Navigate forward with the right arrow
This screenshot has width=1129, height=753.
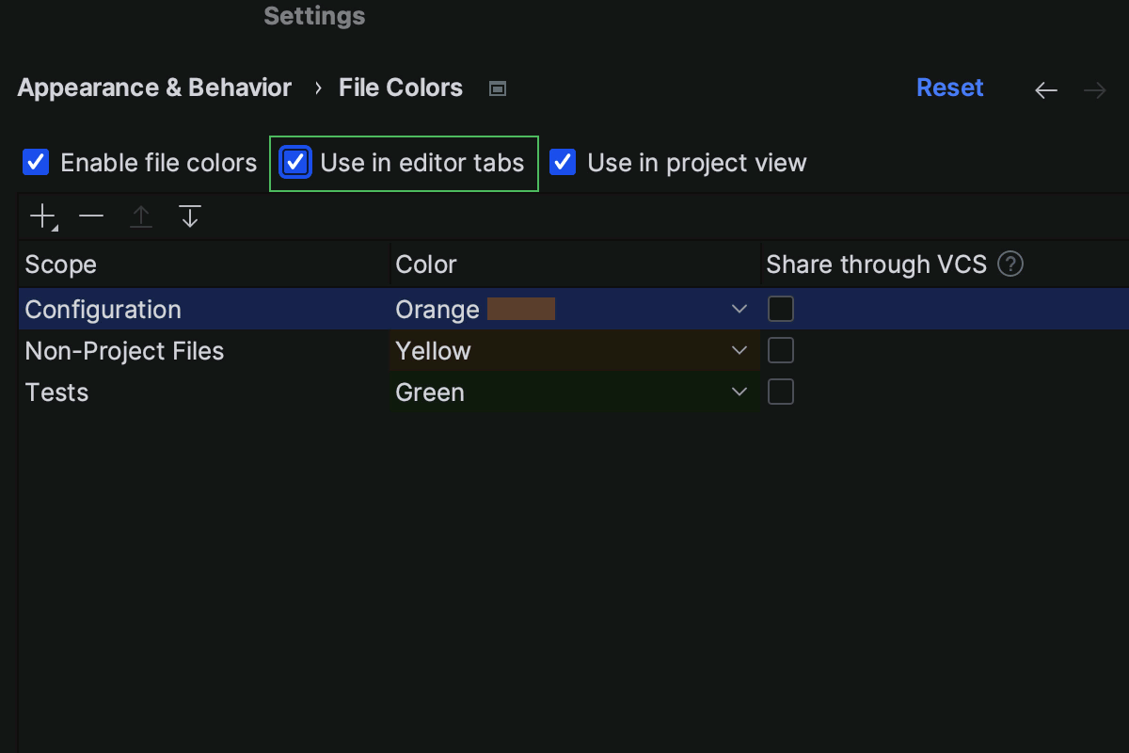click(1093, 89)
